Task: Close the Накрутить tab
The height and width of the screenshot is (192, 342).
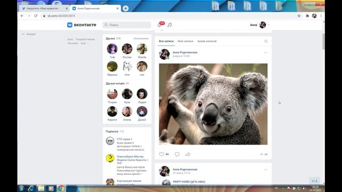Action: coord(67,9)
